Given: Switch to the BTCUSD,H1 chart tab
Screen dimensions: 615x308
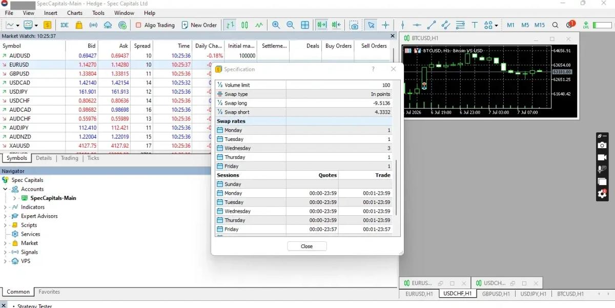Looking at the screenshot, I should tap(570, 294).
